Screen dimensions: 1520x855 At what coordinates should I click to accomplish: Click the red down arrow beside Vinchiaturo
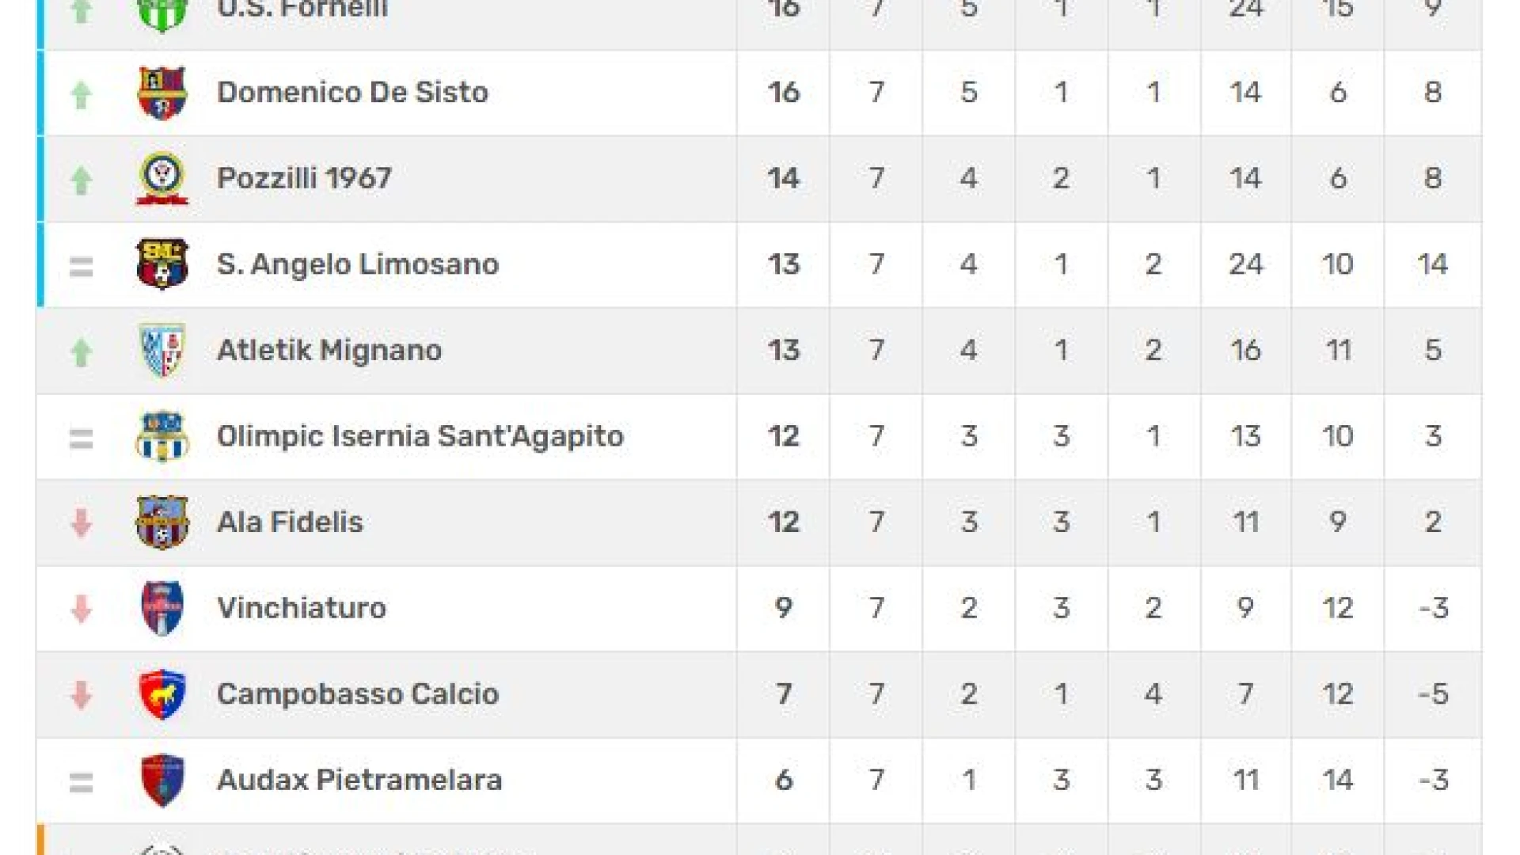(81, 609)
